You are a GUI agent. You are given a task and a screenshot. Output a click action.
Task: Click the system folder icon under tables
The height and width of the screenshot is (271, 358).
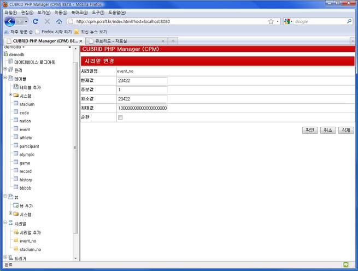tap(16, 96)
